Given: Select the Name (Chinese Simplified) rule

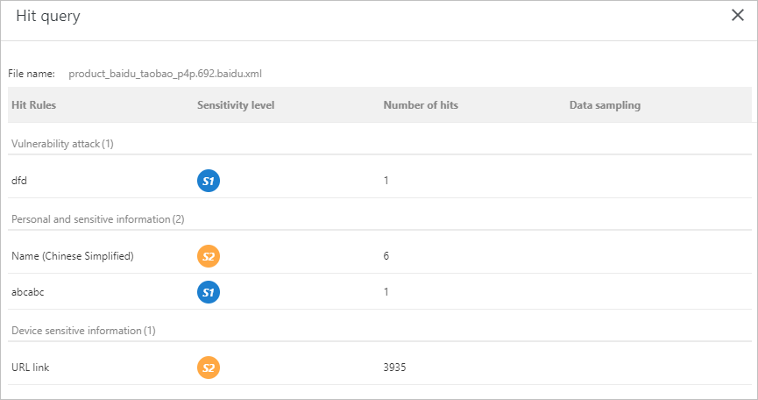Looking at the screenshot, I should pyautogui.click(x=73, y=256).
